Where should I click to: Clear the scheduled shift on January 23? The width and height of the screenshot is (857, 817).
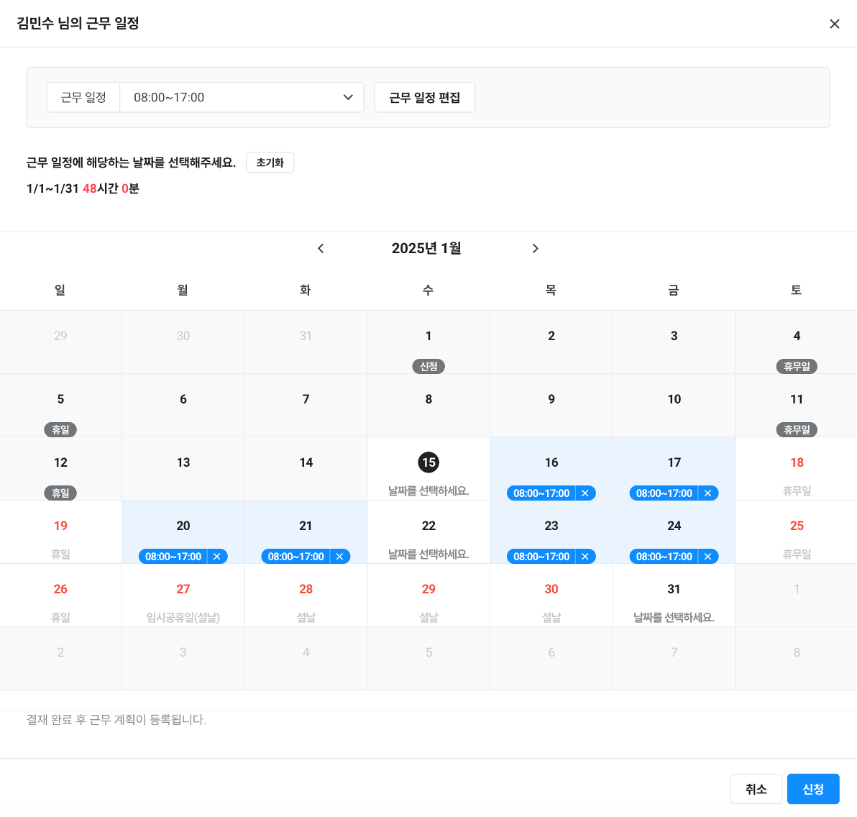[x=585, y=557]
